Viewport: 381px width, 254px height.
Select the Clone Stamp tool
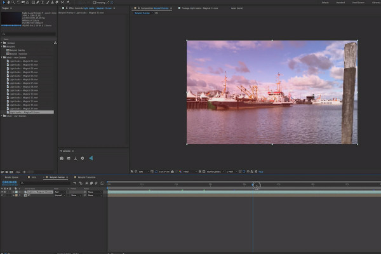tap(52, 2)
